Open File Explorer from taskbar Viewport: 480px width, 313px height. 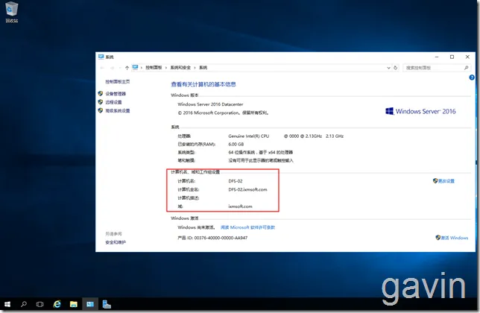pyautogui.click(x=74, y=304)
